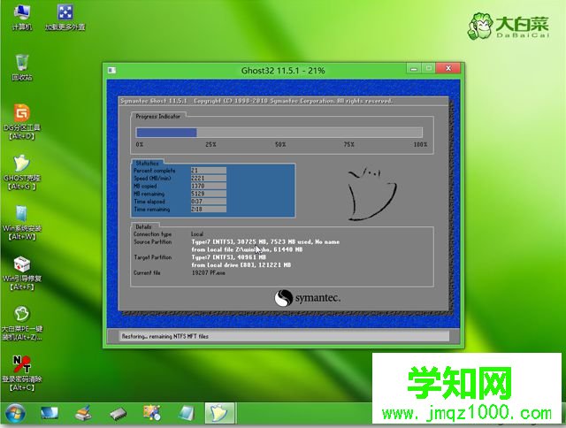Click the MB copied value 1370
The image size is (566, 428).
[x=209, y=186]
